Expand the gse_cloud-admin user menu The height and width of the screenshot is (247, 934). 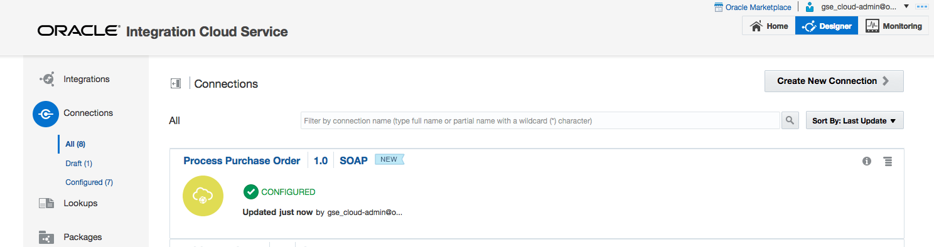point(906,6)
